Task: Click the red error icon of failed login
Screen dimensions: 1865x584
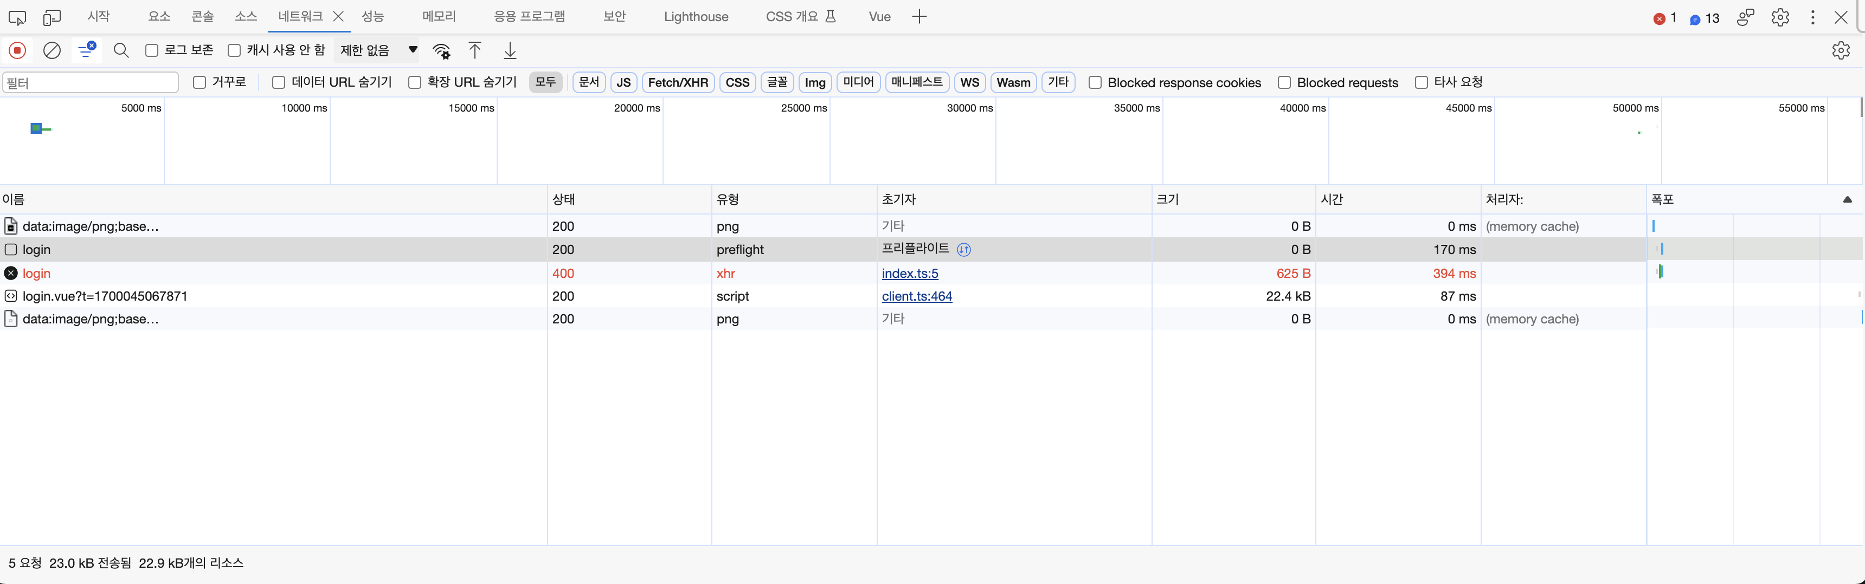Action: point(11,273)
